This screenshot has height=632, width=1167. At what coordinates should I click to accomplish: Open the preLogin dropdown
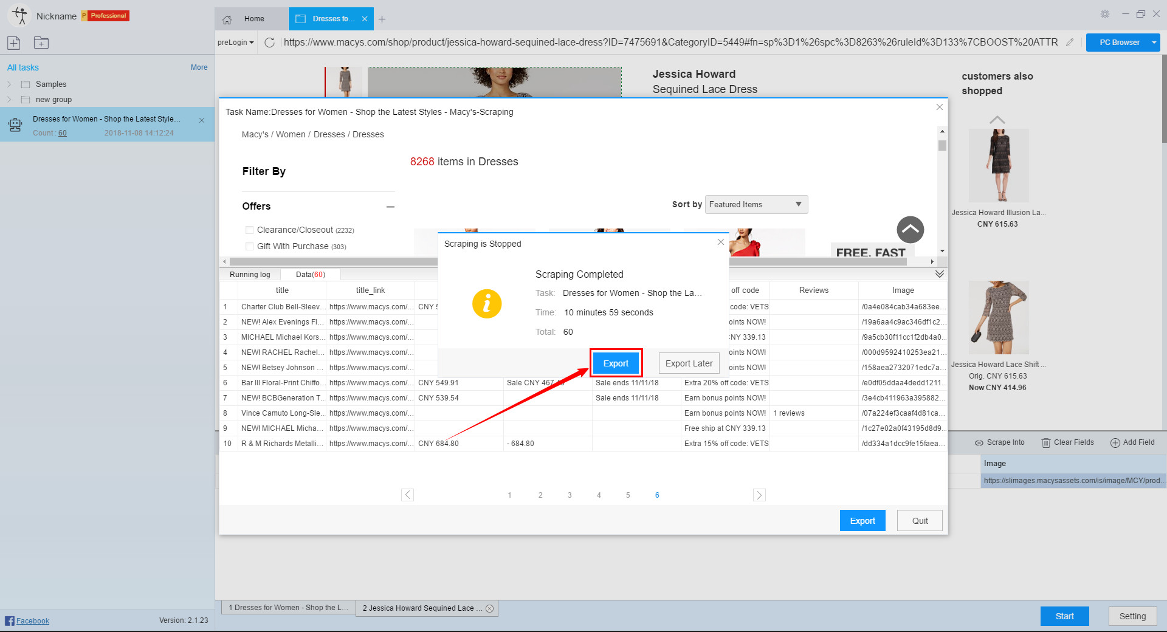[x=236, y=43]
